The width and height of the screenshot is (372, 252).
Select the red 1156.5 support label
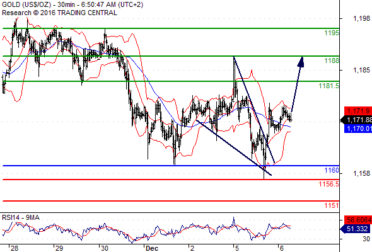tap(329, 184)
